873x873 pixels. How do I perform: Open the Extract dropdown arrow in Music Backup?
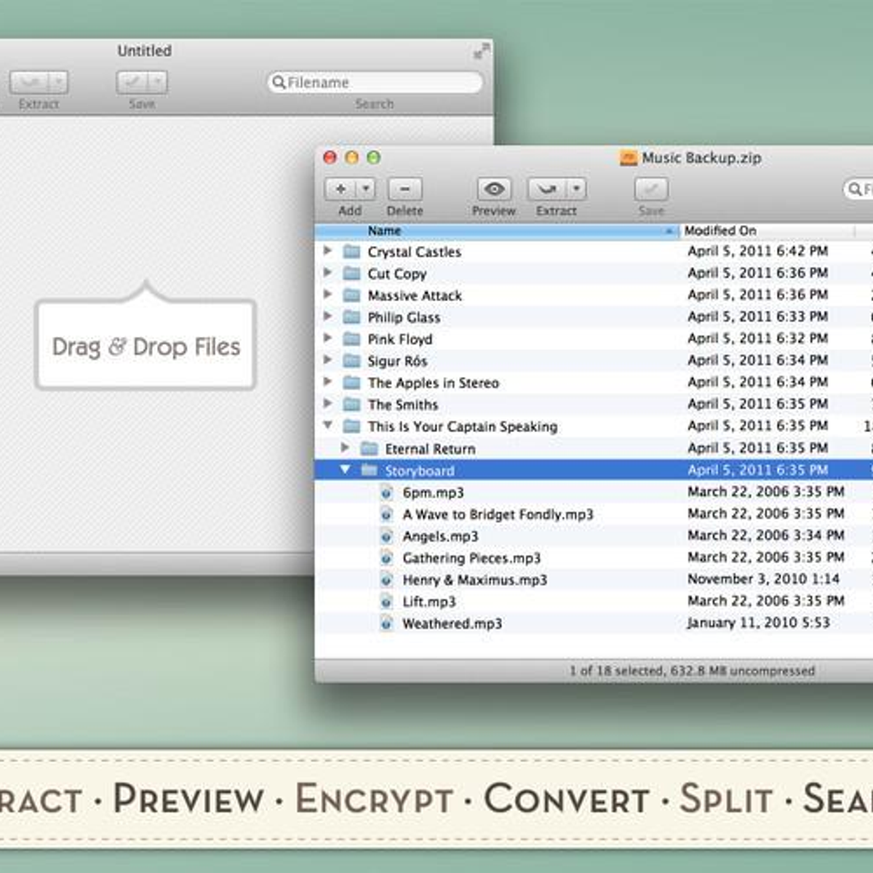[576, 189]
